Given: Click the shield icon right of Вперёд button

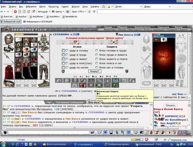Looking at the screenshot, I should (x=127, y=71).
